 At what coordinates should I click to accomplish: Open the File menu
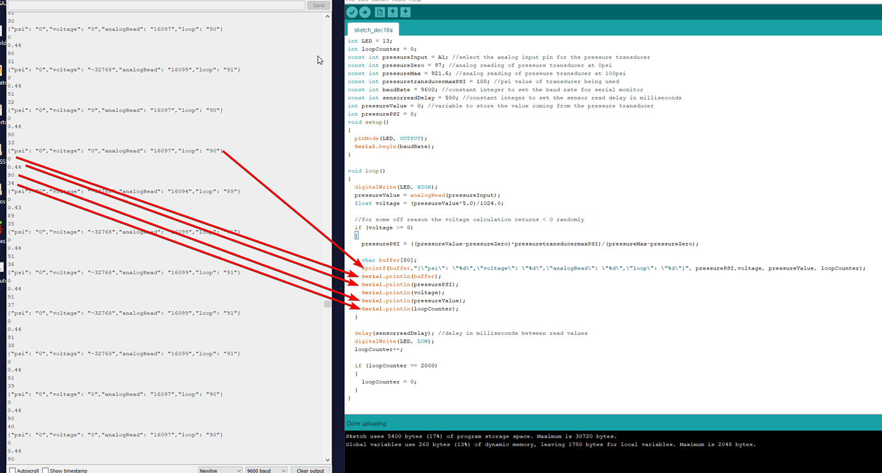point(350,1)
